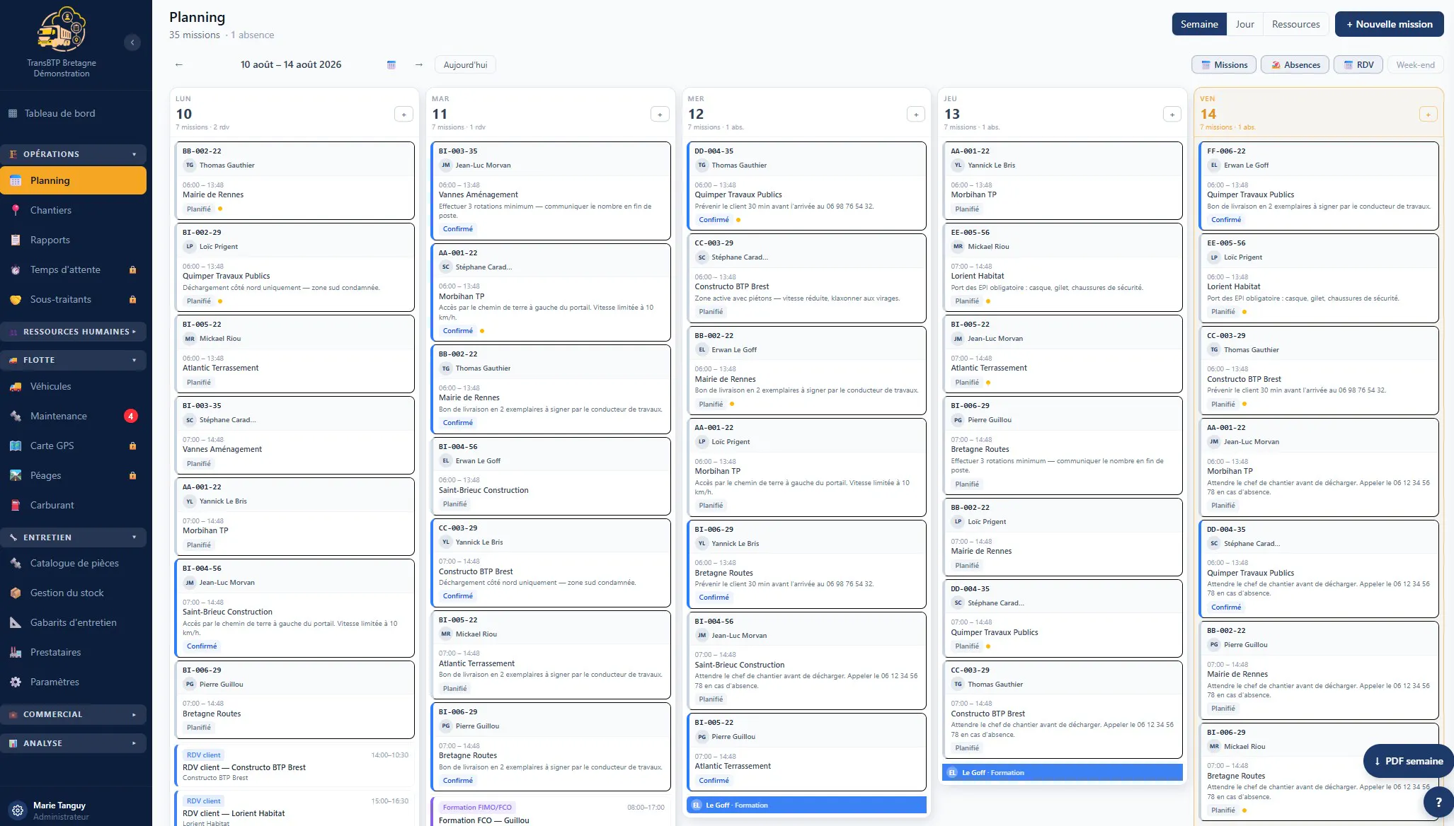Go to next week arrow
This screenshot has height=826, width=1454.
pos(419,64)
